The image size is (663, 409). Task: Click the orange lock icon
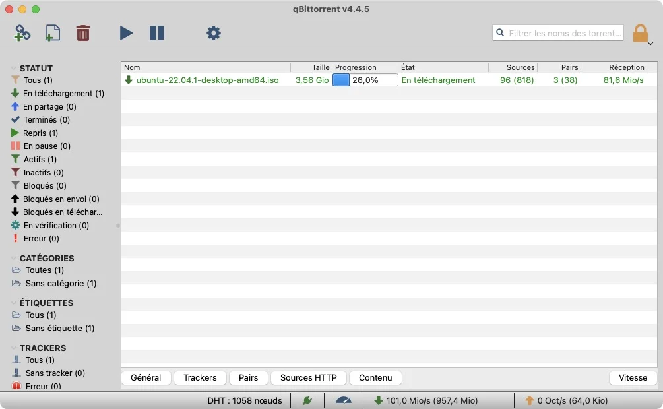point(640,33)
